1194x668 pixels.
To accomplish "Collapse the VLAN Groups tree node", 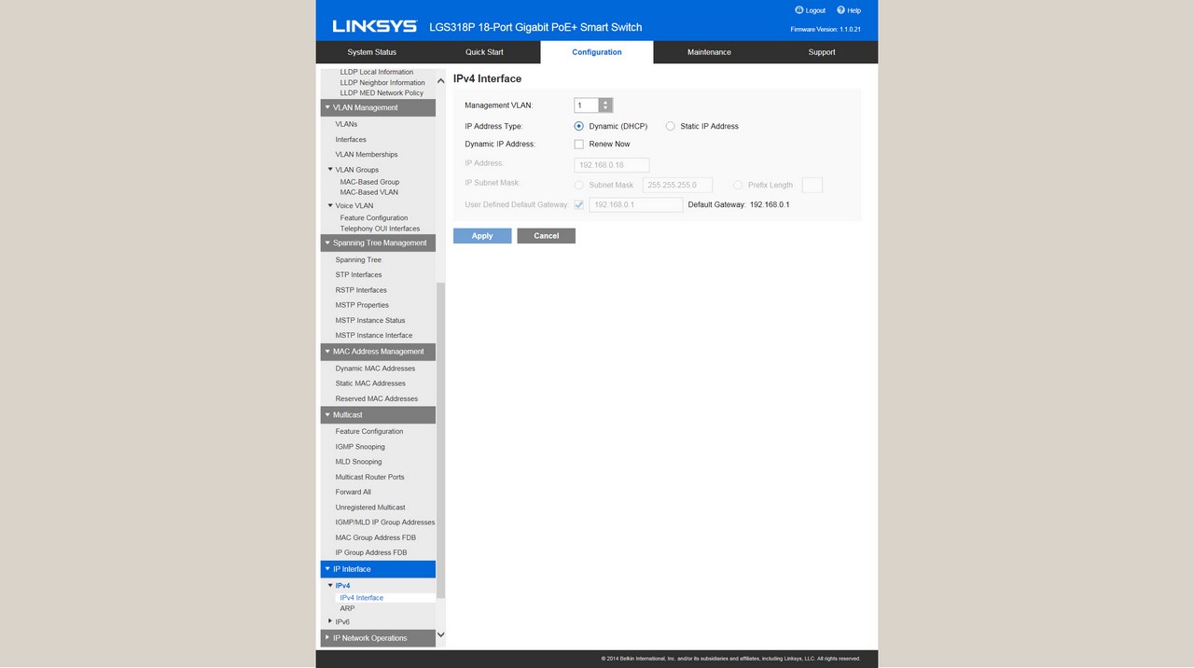I will [x=330, y=170].
